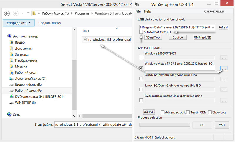
Task: Click Programs in the breadcrumb path
Action: coord(82,13)
